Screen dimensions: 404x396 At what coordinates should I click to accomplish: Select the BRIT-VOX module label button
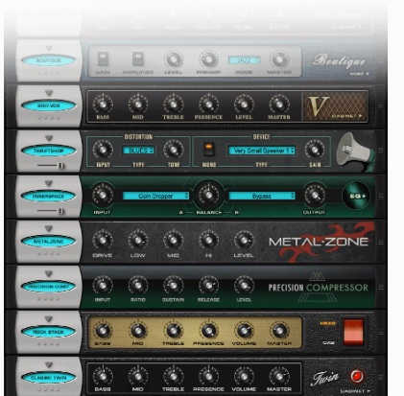[x=48, y=105]
